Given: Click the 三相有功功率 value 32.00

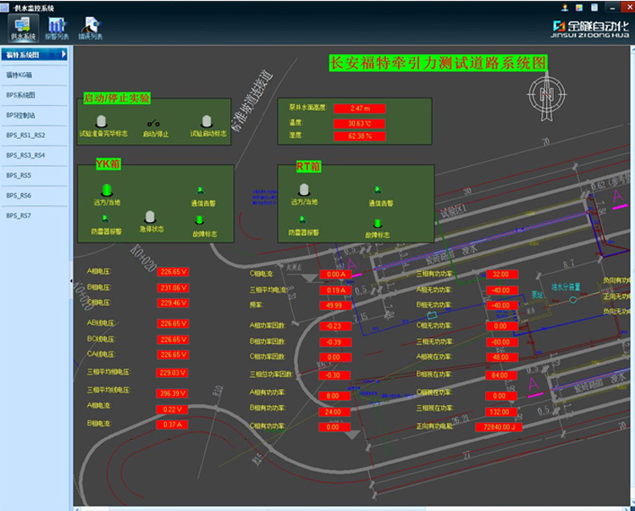Looking at the screenshot, I should point(502,275).
